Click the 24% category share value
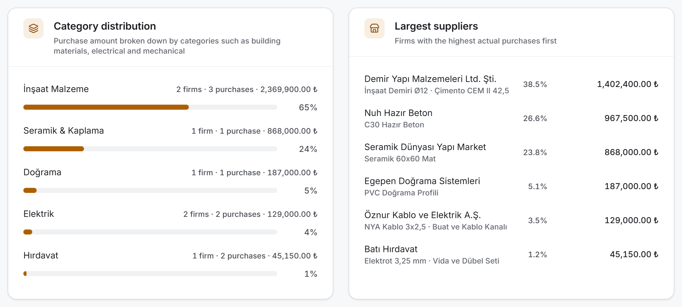Viewport: 682px width, 307px height. (x=308, y=149)
